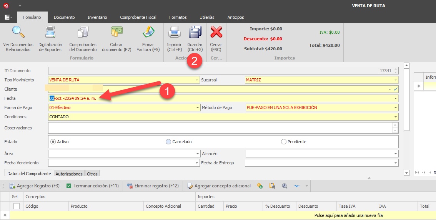Image resolution: width=436 pixels, height=220 pixels.
Task: Click 'Pulse aquí para añadir una nueva fila'
Action: [x=348, y=215]
